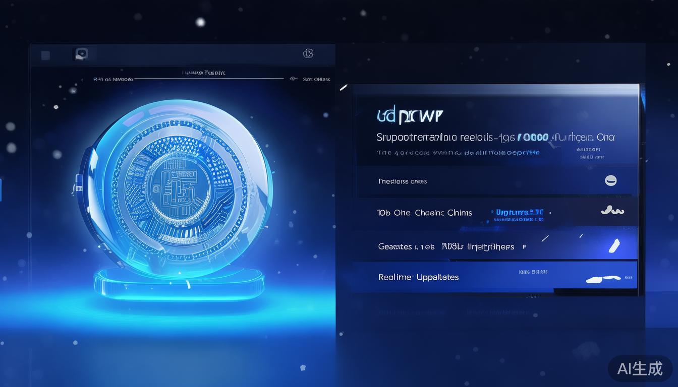
Task: Click the wavy icon on 'Chaeinc Chims' row
Action: tap(612, 211)
